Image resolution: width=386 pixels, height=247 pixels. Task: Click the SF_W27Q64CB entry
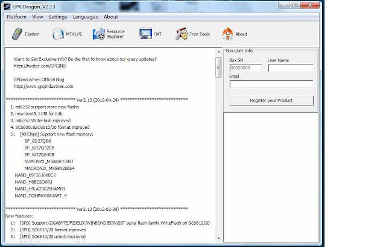pos(39,155)
